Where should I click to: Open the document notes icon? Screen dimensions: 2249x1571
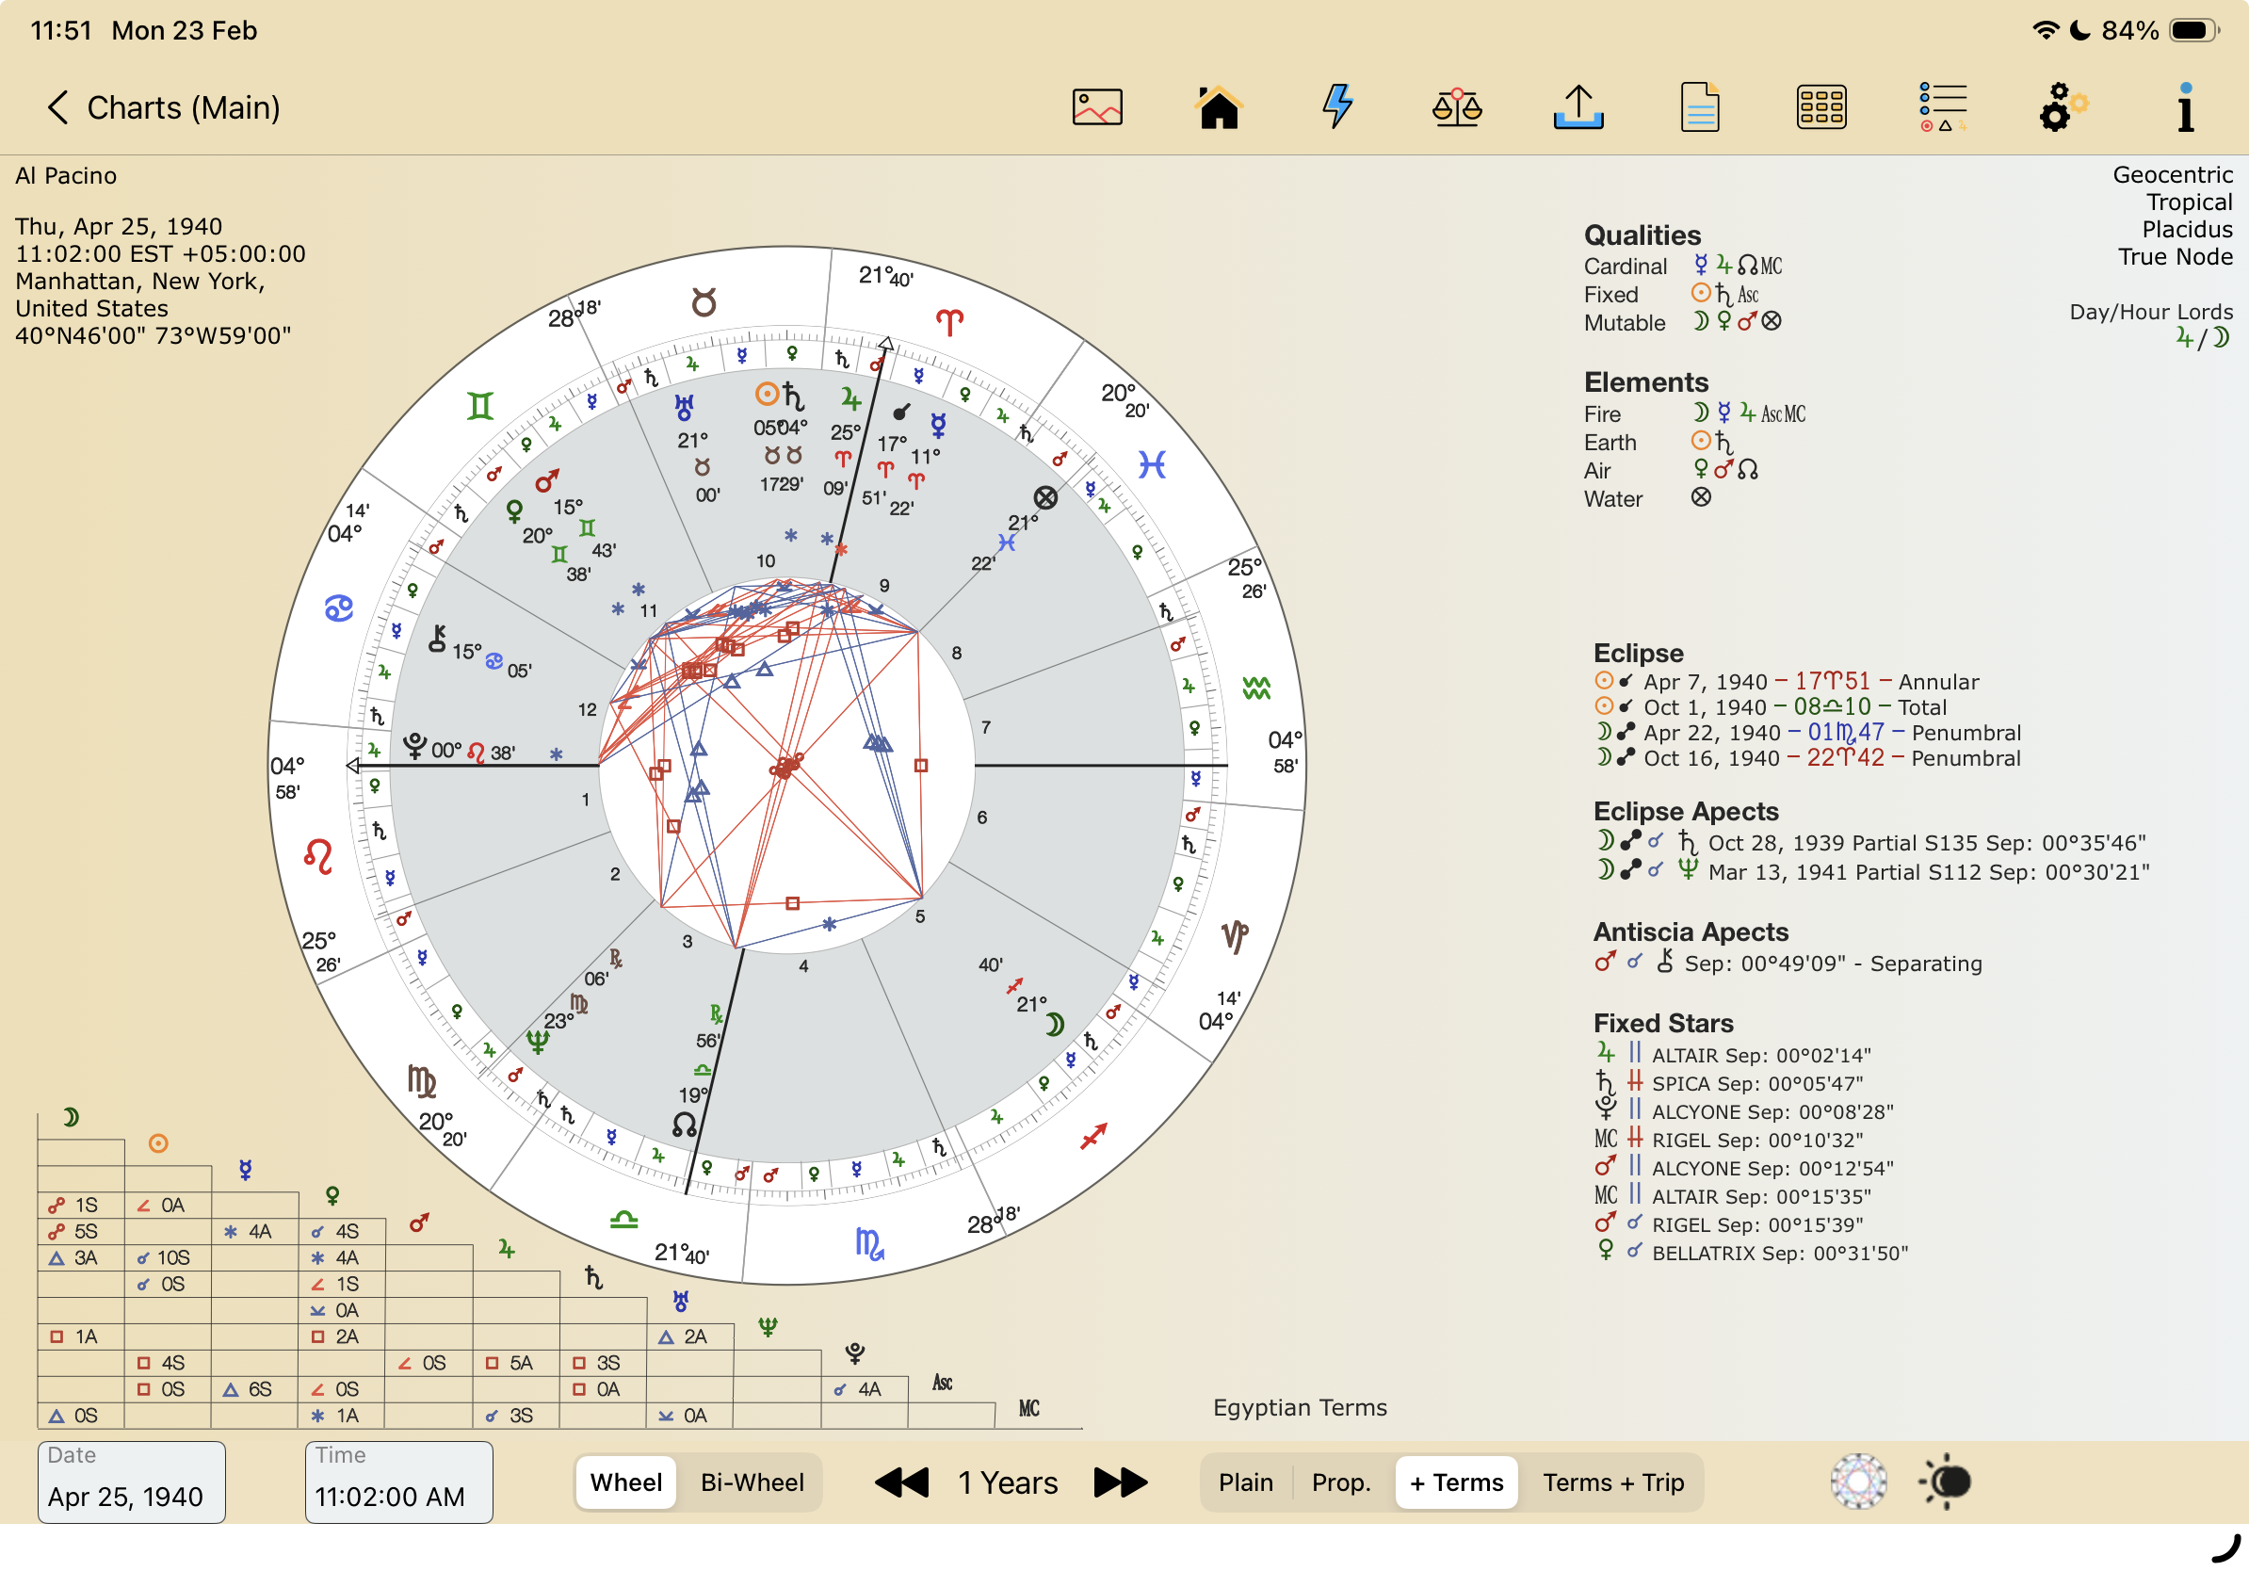point(1700,106)
